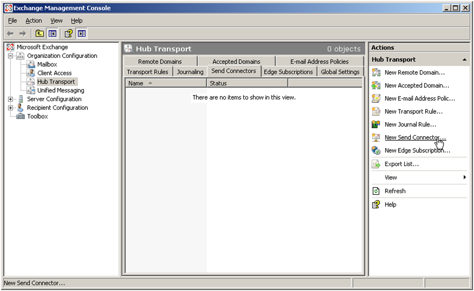Open the View submenu in Actions pane
This screenshot has height=291, width=474.
pyautogui.click(x=391, y=177)
